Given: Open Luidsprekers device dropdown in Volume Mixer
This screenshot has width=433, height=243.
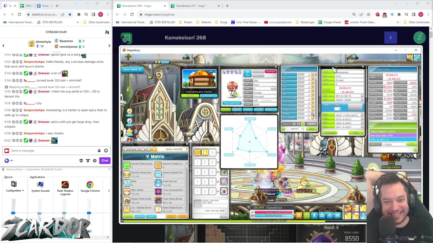Looking at the screenshot, I should [x=15, y=191].
